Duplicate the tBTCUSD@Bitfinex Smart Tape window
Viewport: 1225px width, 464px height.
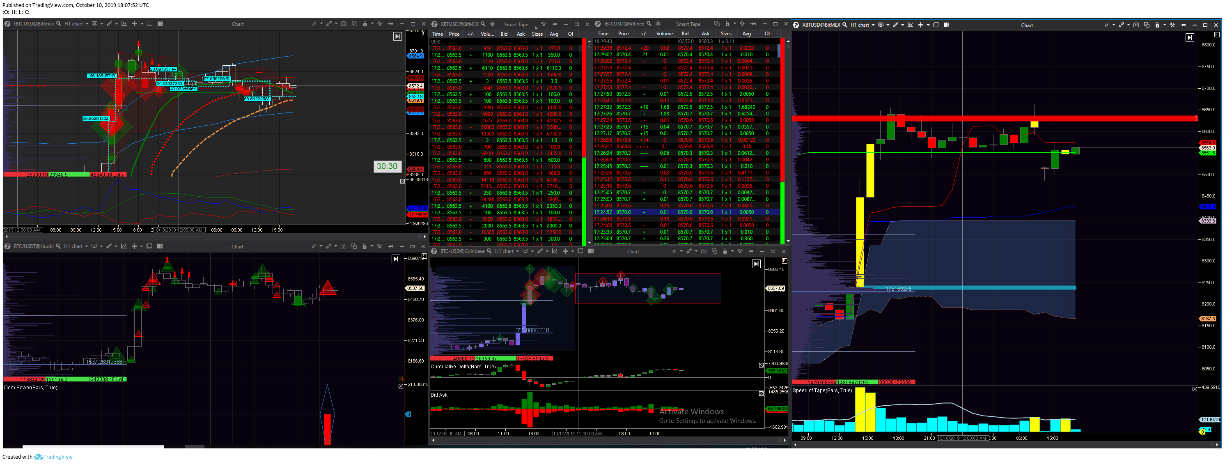click(717, 24)
